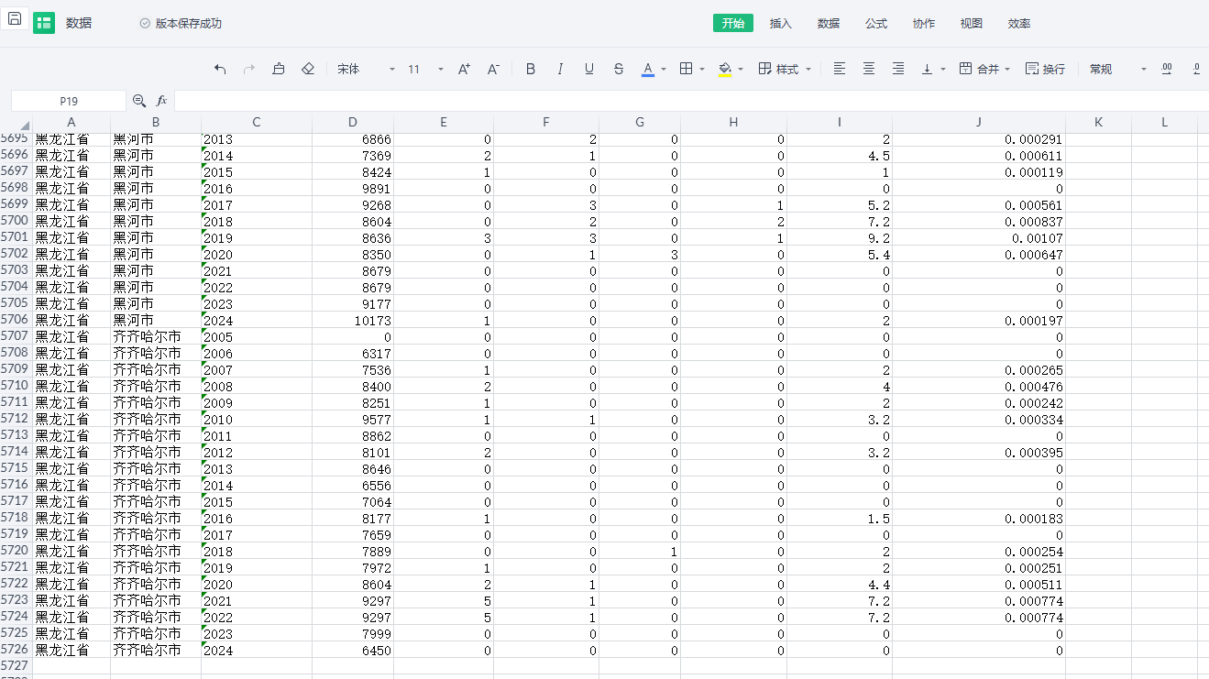Click the decimal places .00 icon
The width and height of the screenshot is (1209, 679).
tap(1167, 69)
